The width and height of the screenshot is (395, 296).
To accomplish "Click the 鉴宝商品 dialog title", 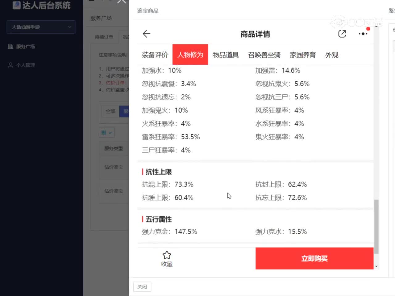I will [148, 11].
